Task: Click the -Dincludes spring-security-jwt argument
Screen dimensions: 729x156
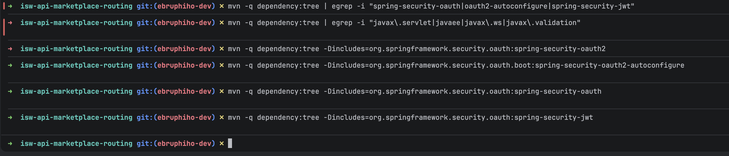Action: 458,117
